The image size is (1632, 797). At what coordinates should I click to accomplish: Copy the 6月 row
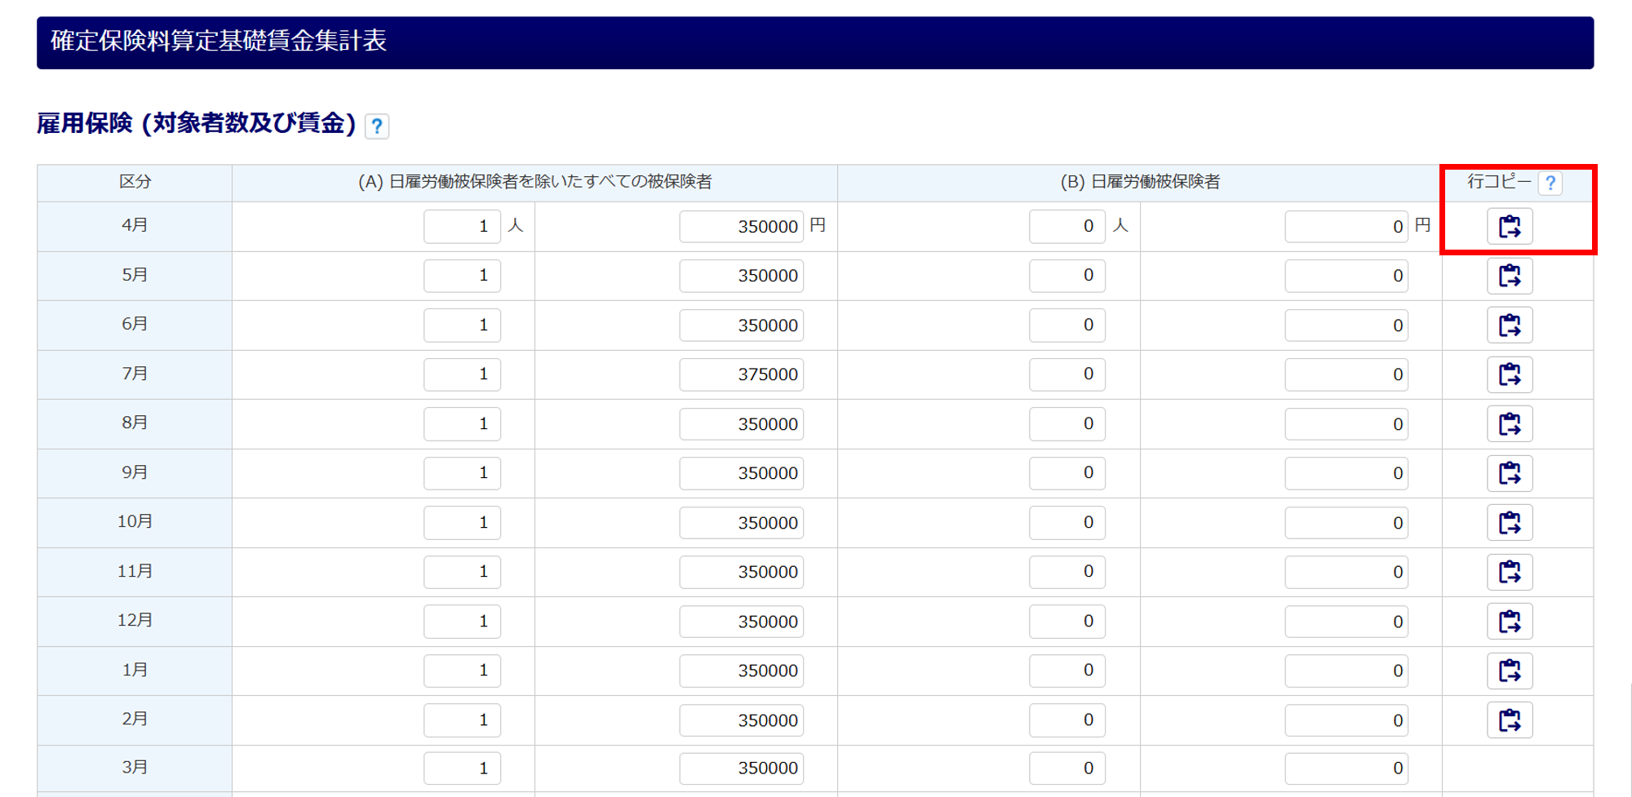pos(1510,325)
